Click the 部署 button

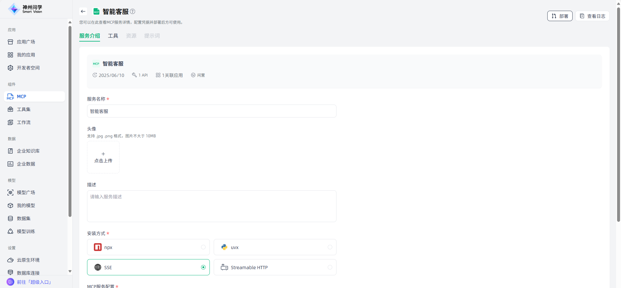point(560,16)
